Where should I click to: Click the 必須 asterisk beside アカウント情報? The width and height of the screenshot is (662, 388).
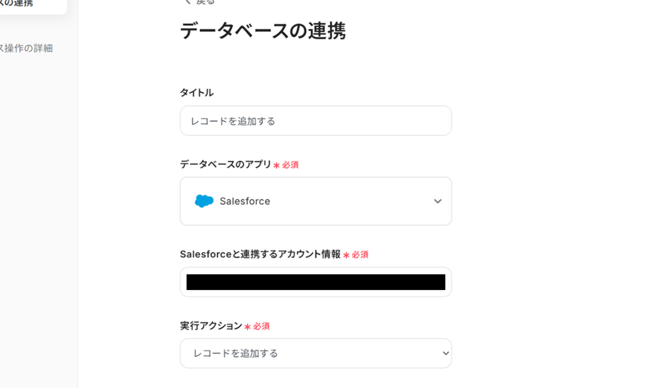[x=346, y=255]
